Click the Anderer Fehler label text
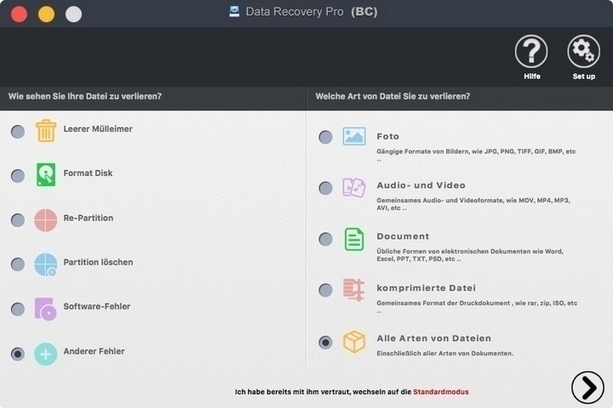 click(x=94, y=351)
